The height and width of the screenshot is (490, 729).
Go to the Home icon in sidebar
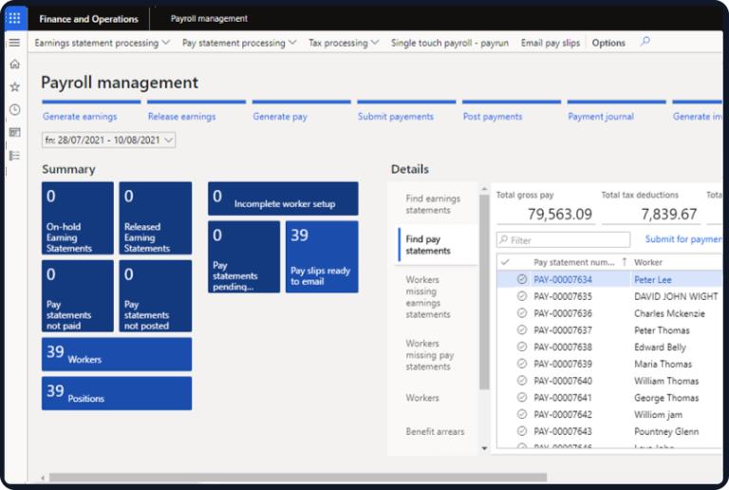(x=14, y=64)
